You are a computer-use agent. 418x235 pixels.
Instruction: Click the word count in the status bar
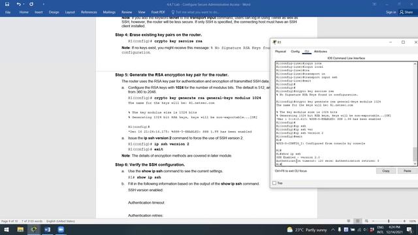(x=32, y=221)
